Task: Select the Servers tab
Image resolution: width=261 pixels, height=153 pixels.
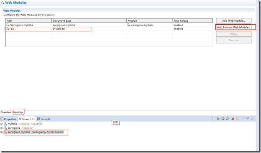Action: [x=26, y=119]
